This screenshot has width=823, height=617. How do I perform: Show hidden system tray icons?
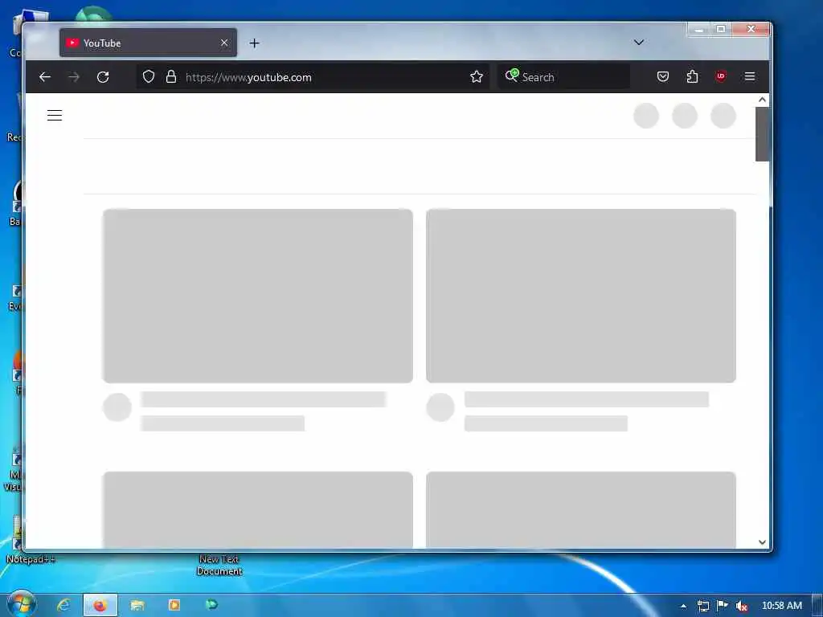[683, 607]
